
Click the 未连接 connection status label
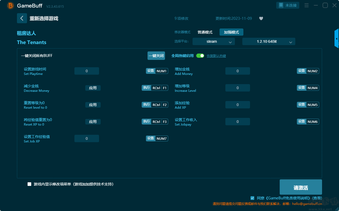pos(291,5)
